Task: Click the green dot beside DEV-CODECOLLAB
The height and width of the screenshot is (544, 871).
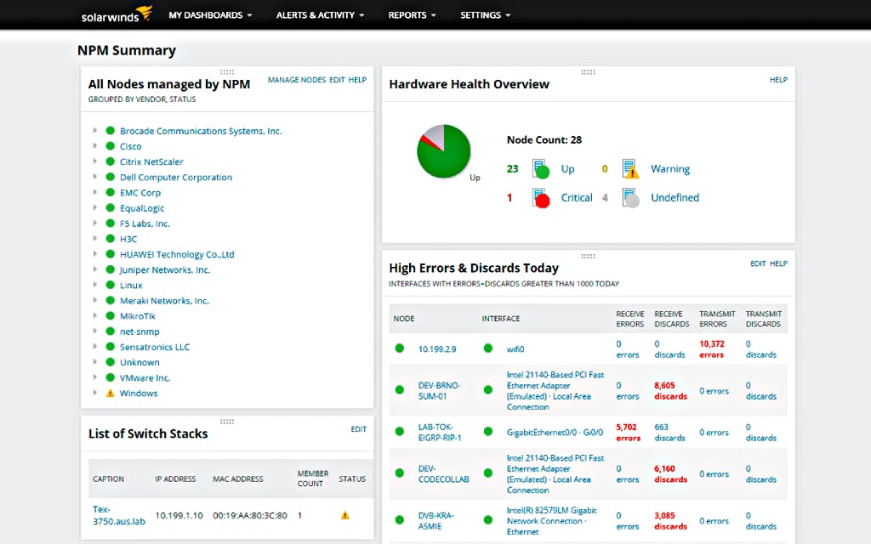Action: [x=399, y=473]
